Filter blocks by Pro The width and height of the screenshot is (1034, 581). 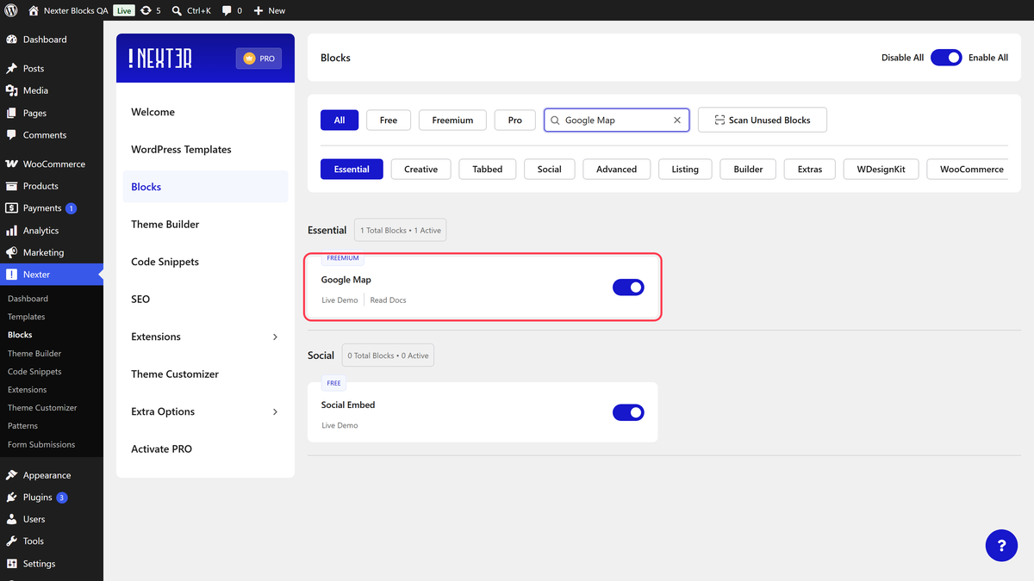515,121
